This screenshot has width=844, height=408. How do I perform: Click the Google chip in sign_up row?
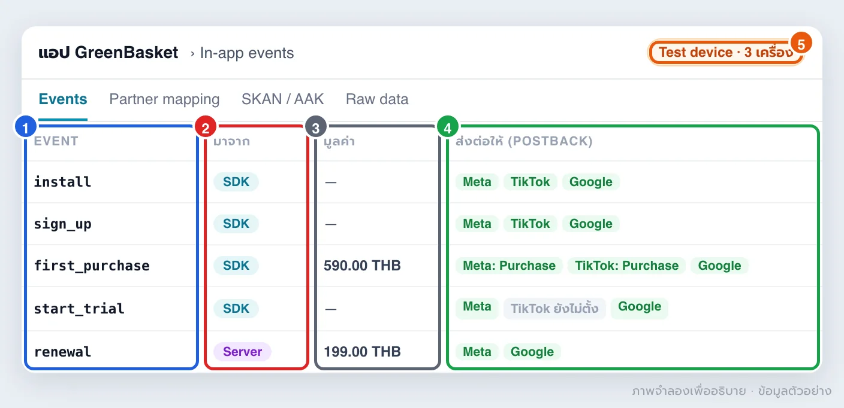591,224
